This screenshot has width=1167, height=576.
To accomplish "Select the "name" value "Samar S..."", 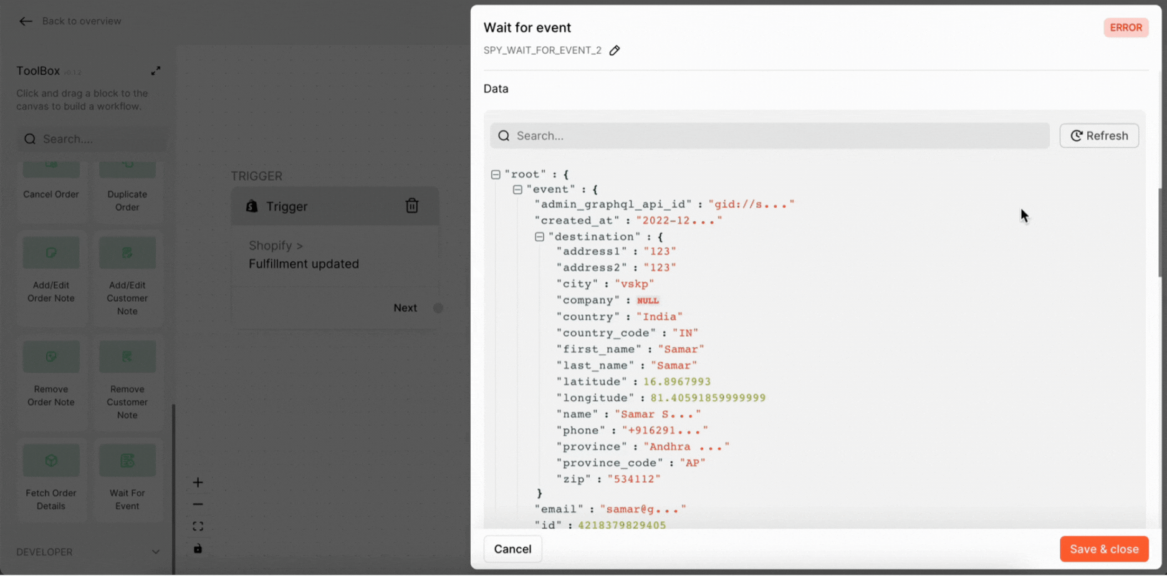I will 658,414.
